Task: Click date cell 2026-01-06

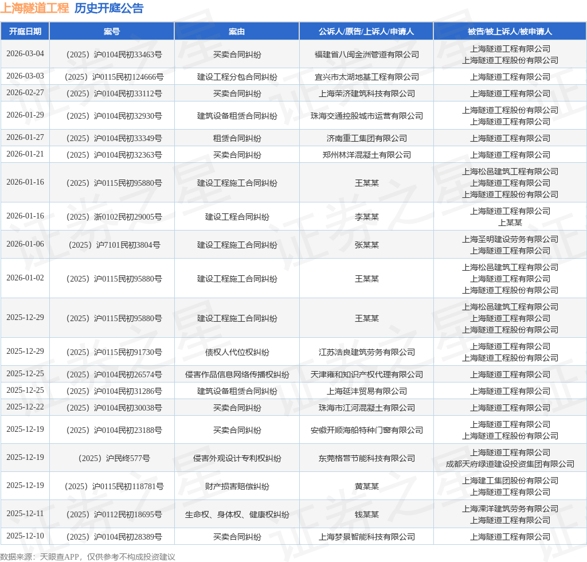Action: [x=25, y=244]
